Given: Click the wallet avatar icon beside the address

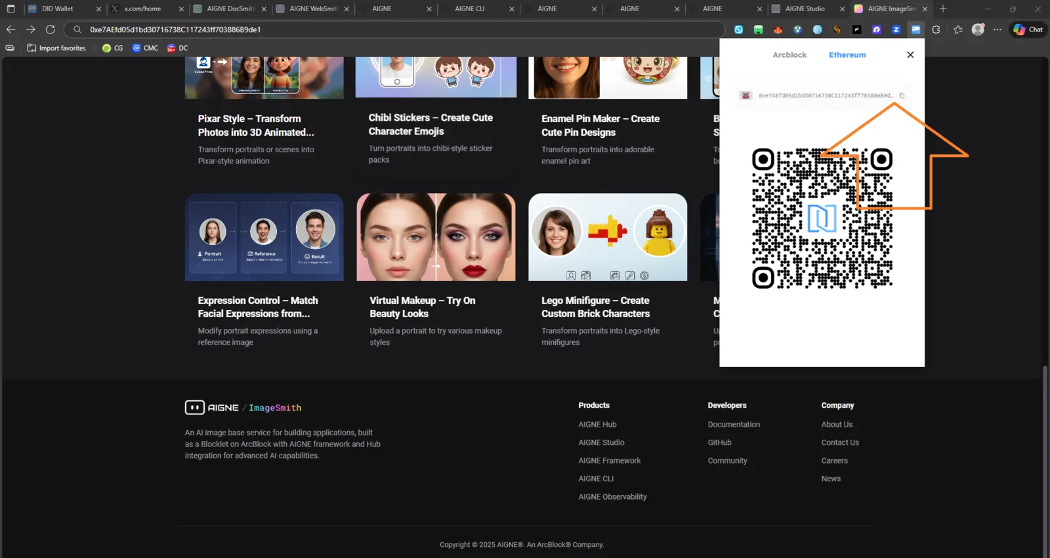Looking at the screenshot, I should (x=745, y=96).
